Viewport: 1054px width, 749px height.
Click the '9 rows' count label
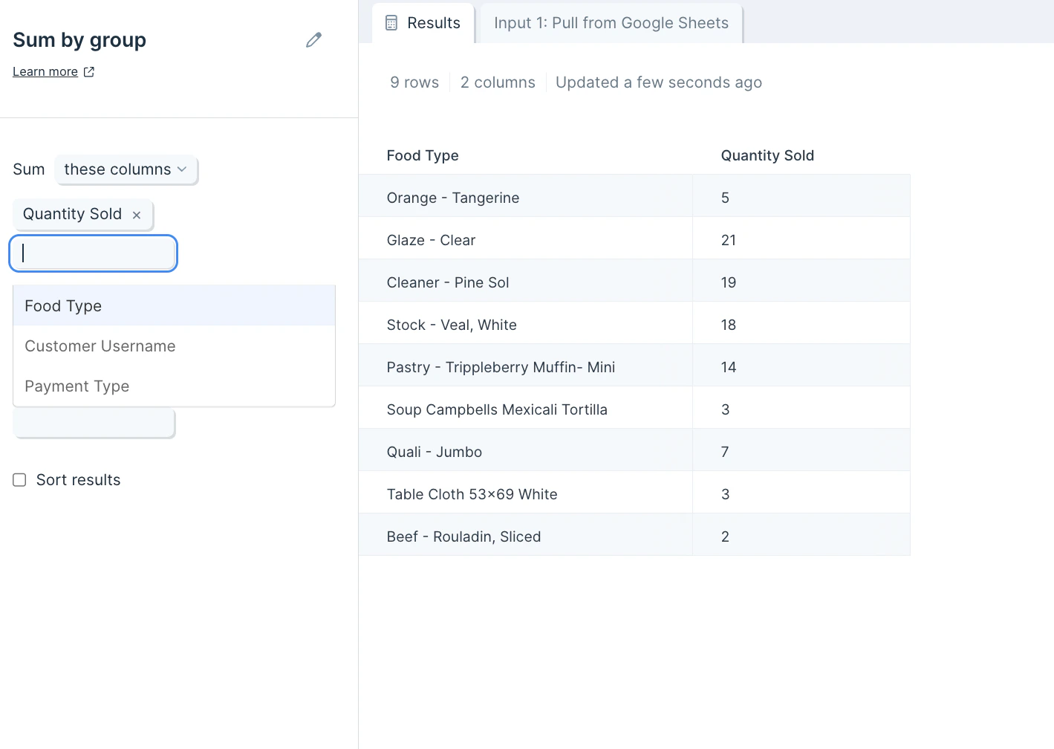coord(414,82)
